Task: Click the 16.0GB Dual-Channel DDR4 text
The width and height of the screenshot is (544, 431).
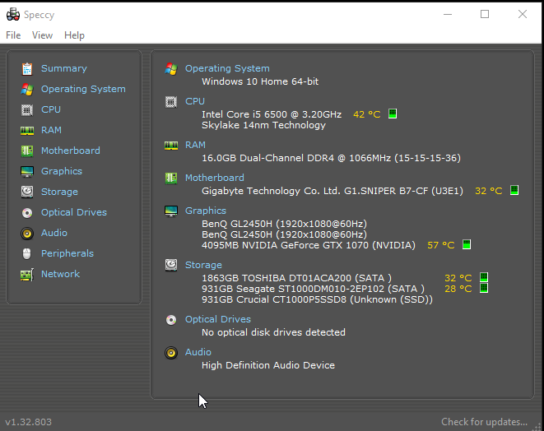Action: (x=331, y=158)
